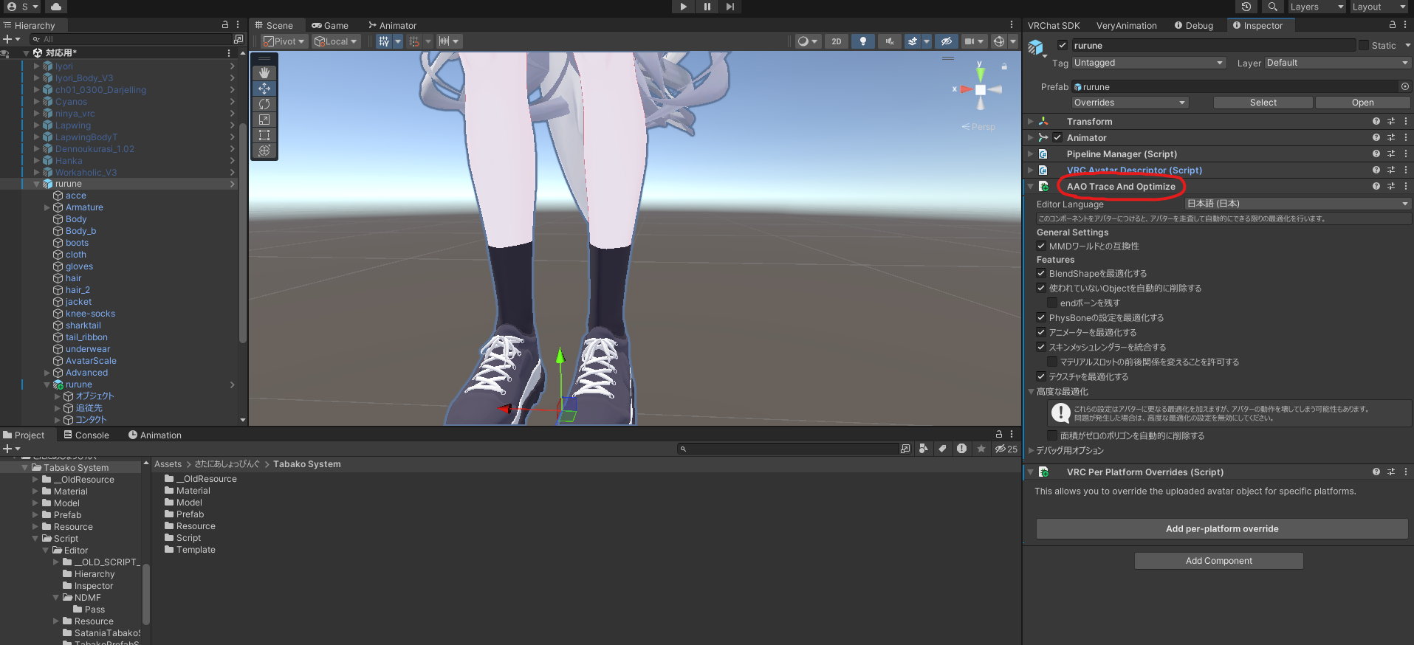Screen dimensions: 1414x645
Task: Open the cloud services icon
Action: [56, 7]
